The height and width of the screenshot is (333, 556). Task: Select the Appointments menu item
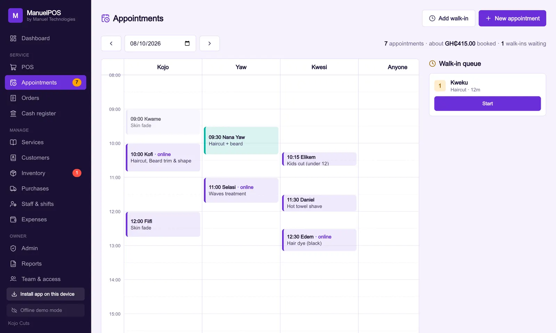point(46,83)
